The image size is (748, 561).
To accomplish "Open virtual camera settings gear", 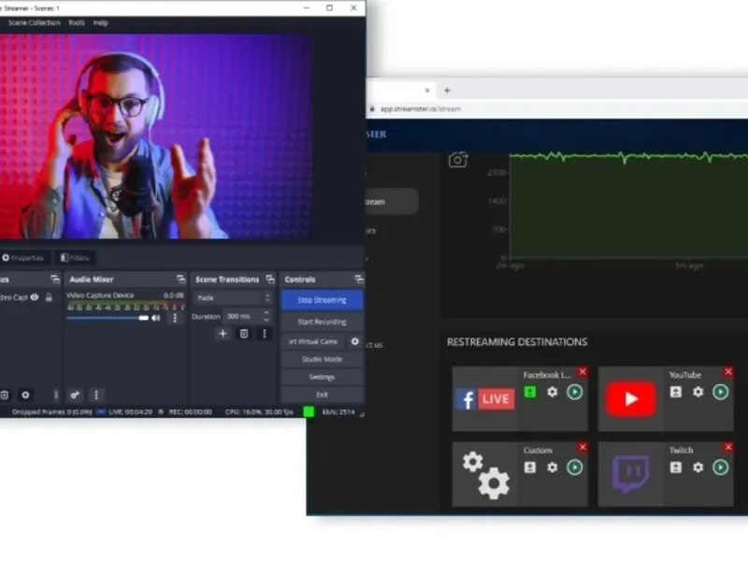I will pyautogui.click(x=355, y=341).
